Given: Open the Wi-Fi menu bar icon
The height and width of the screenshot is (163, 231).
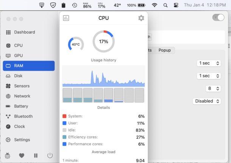Looking at the screenshot, I should (x=154, y=5).
